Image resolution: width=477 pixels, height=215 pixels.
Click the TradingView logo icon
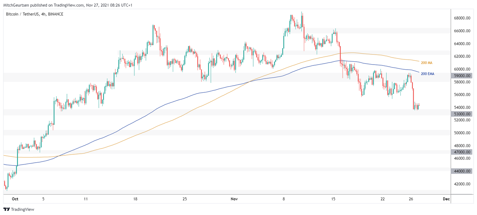[x=6, y=209]
